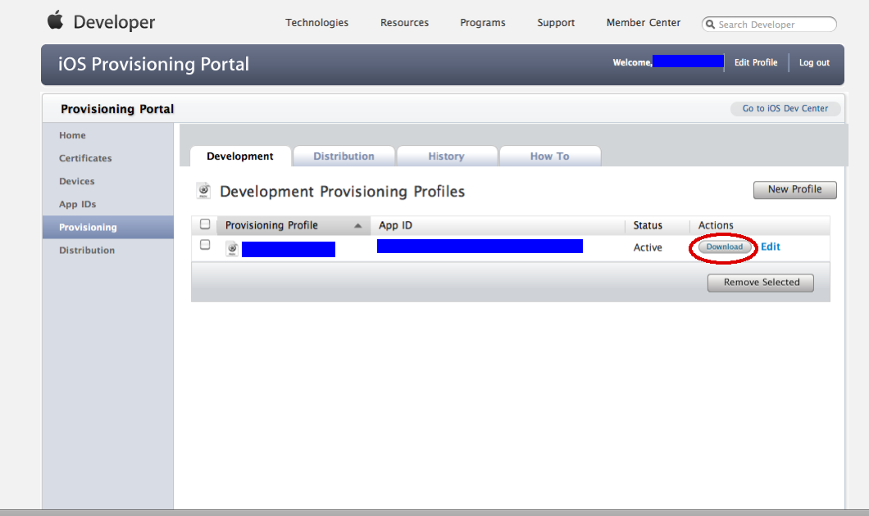Open the Resources menu
The width and height of the screenshot is (869, 516).
(x=404, y=23)
